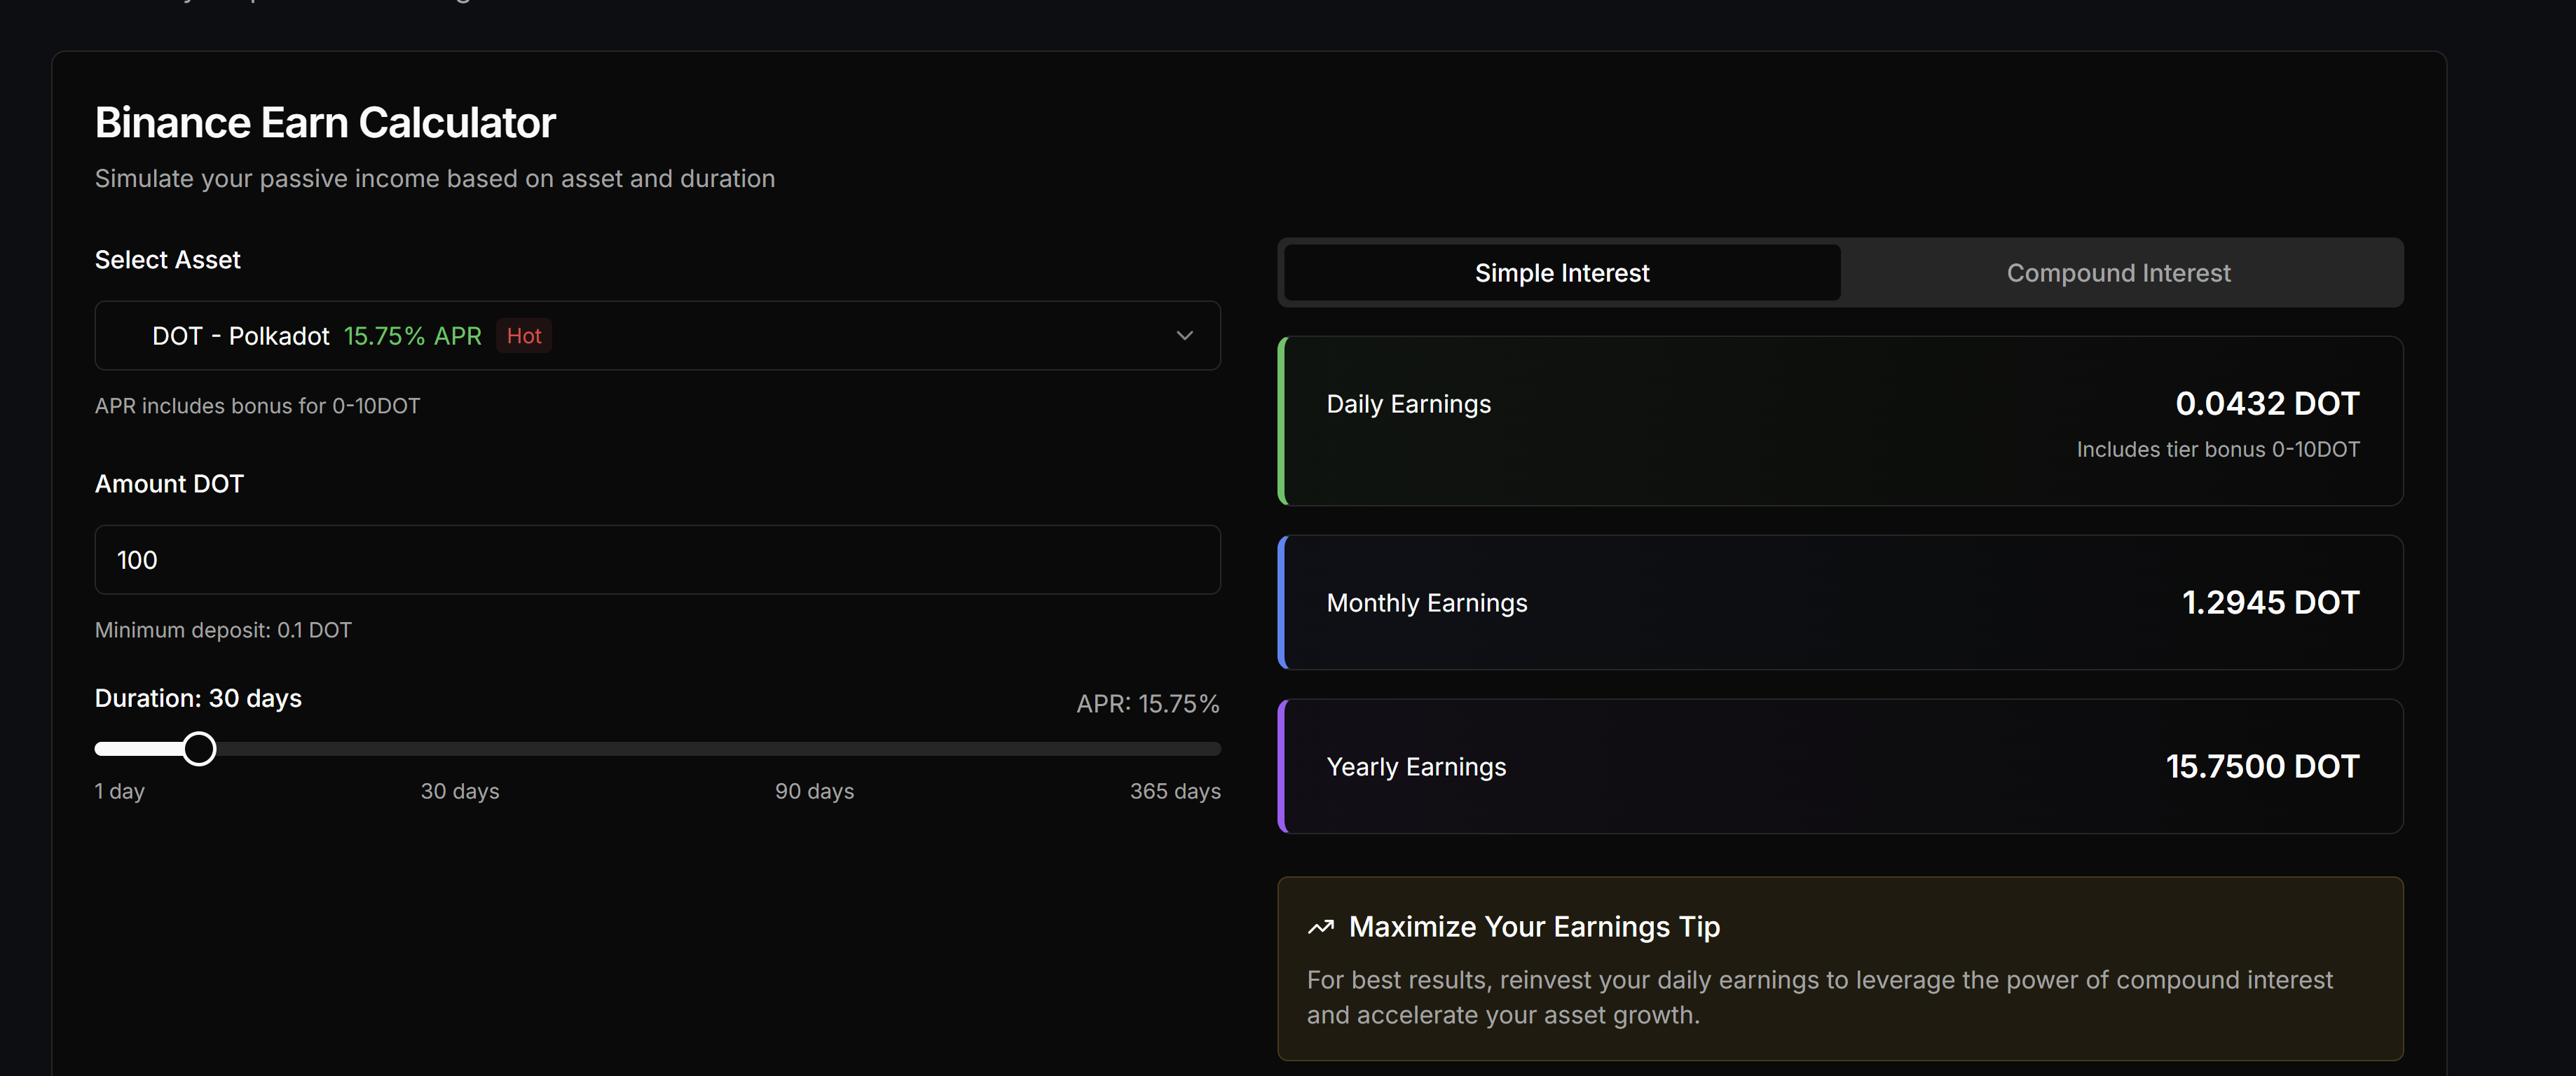Click the Binance Earn Calculator heading
Screen dimensions: 2576x1076
click(x=325, y=122)
